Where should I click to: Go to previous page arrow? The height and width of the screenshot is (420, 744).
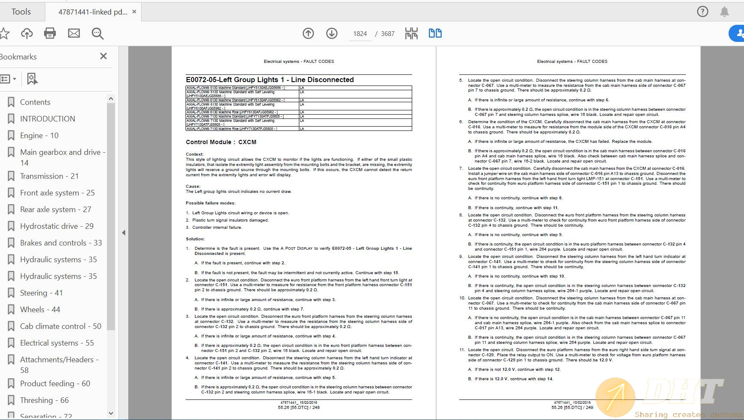(308, 33)
